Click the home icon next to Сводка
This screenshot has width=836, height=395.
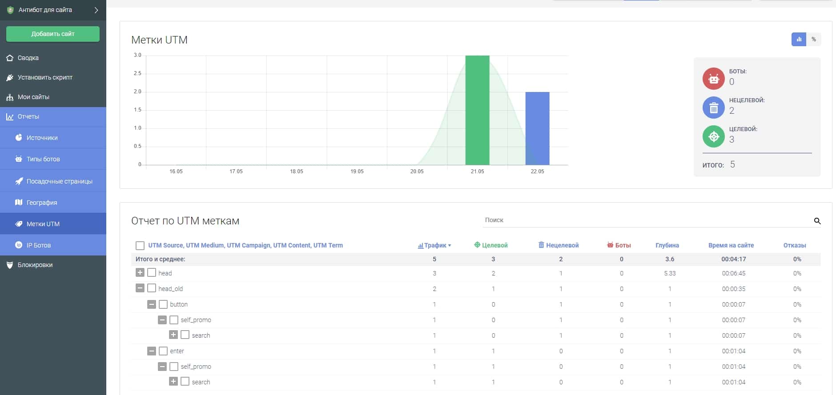click(x=10, y=58)
